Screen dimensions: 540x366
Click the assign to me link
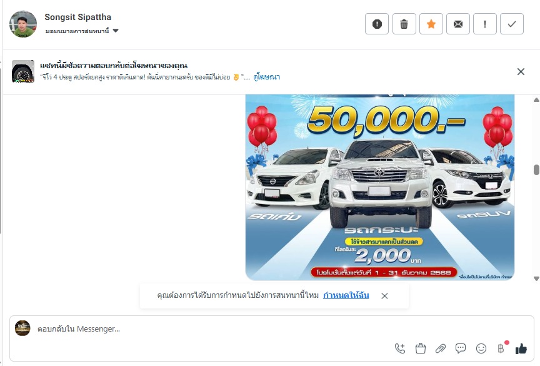point(346,295)
